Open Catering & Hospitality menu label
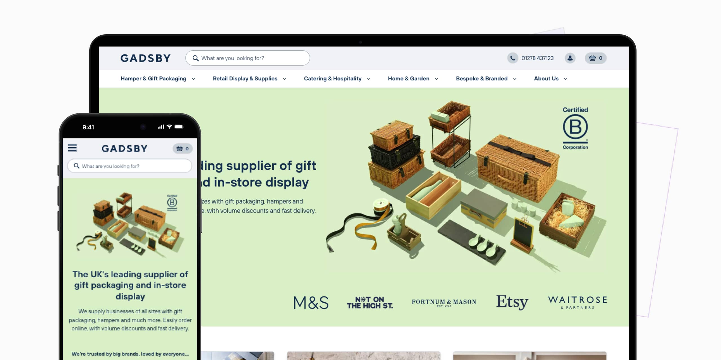This screenshot has height=360, width=721. (x=333, y=78)
